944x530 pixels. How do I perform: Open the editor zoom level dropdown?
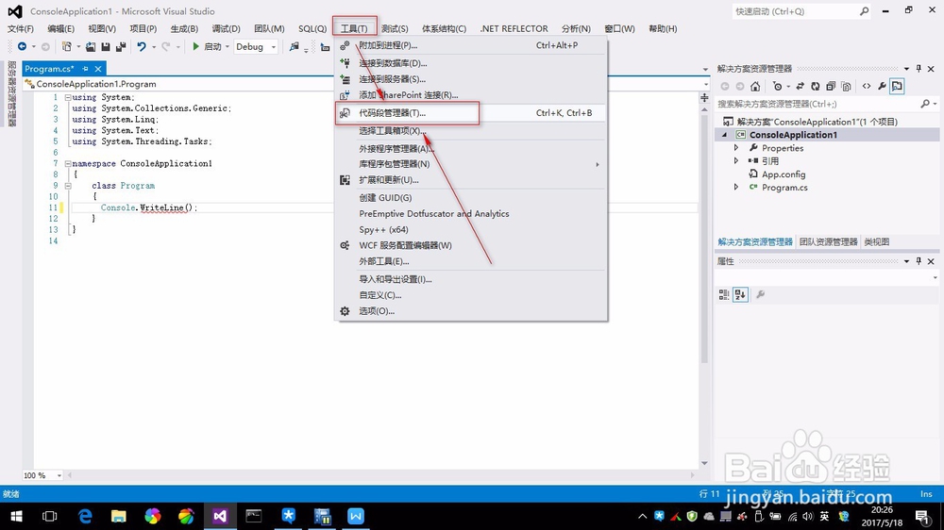pyautogui.click(x=59, y=475)
